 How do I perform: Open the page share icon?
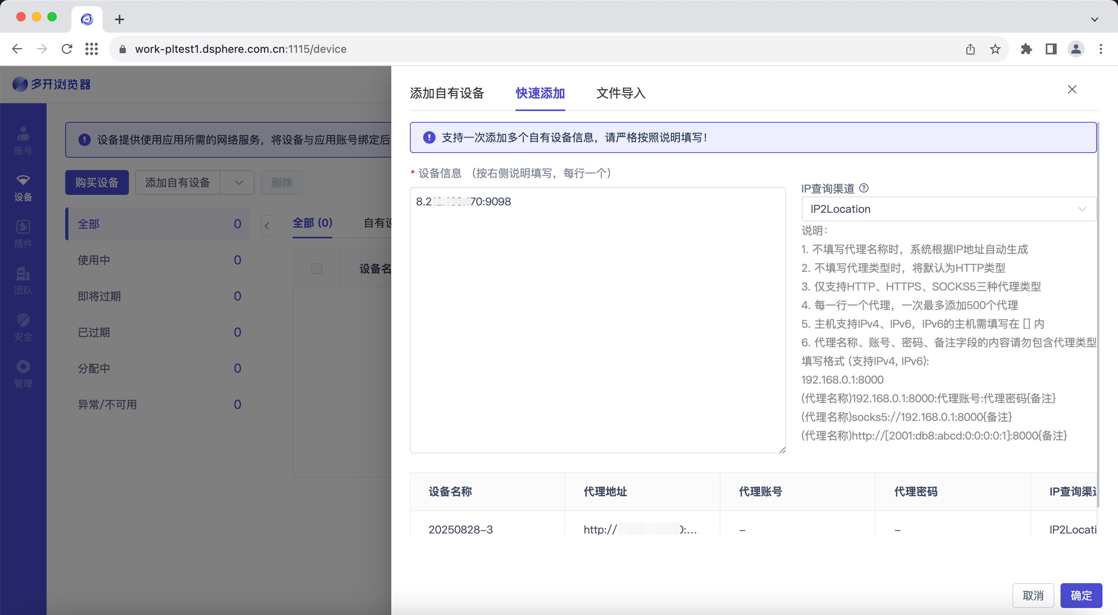[x=970, y=49]
